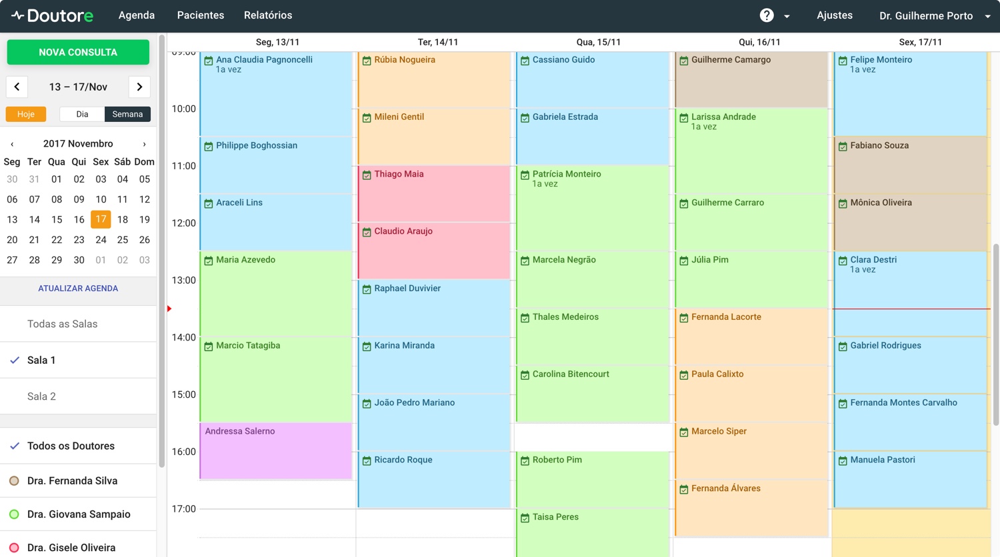Click calendar icon on Marcio Tatagiba appointment
The width and height of the screenshot is (1000, 557).
pyautogui.click(x=209, y=347)
